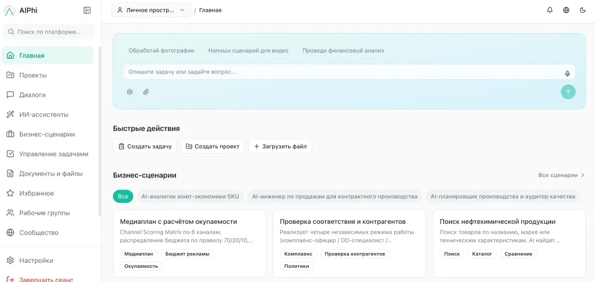Click the Настройки gear icon
Image resolution: width=595 pixels, height=282 pixels.
pos(11,260)
